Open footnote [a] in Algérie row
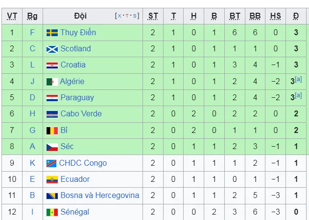This screenshot has width=309, height=220. coord(298,79)
